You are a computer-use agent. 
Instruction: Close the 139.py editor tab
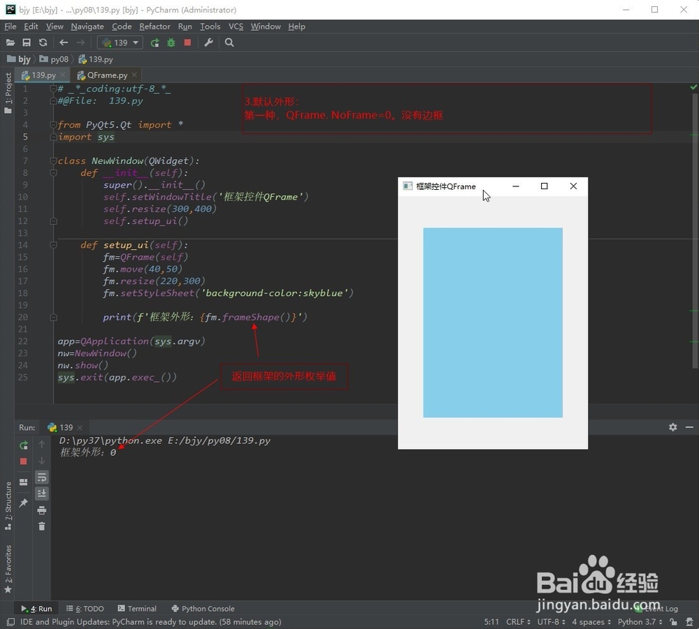pos(63,75)
